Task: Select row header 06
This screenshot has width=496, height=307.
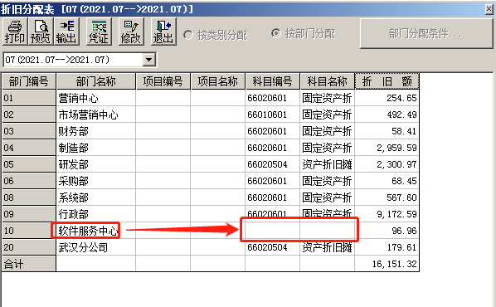Action: (29, 181)
